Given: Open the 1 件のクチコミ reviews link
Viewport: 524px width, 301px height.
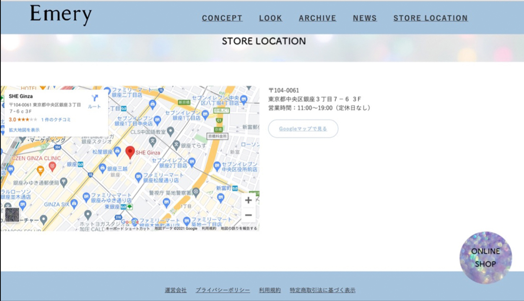Looking at the screenshot, I should point(56,119).
